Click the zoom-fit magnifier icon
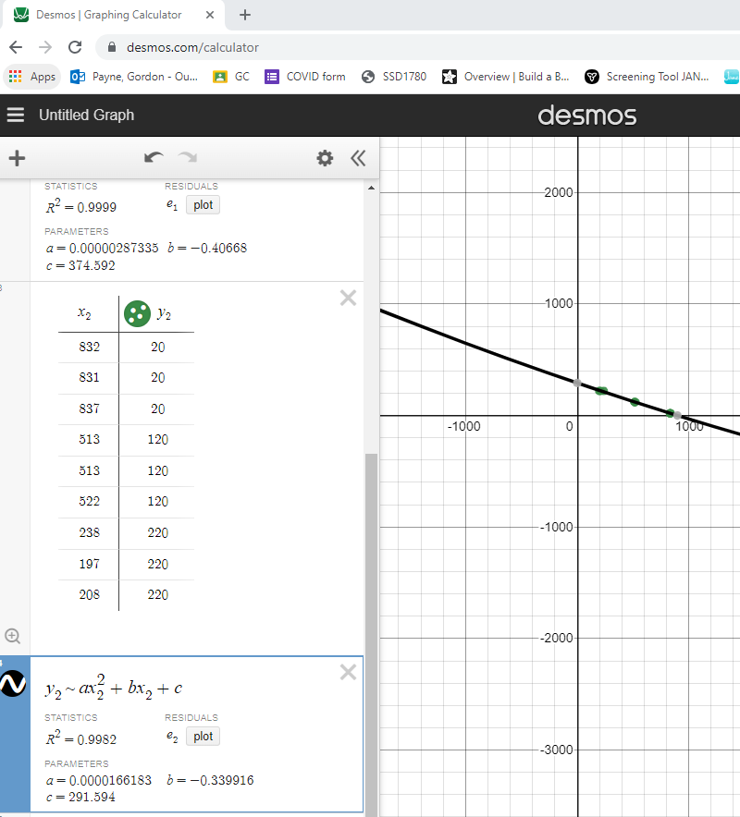 click(13, 636)
